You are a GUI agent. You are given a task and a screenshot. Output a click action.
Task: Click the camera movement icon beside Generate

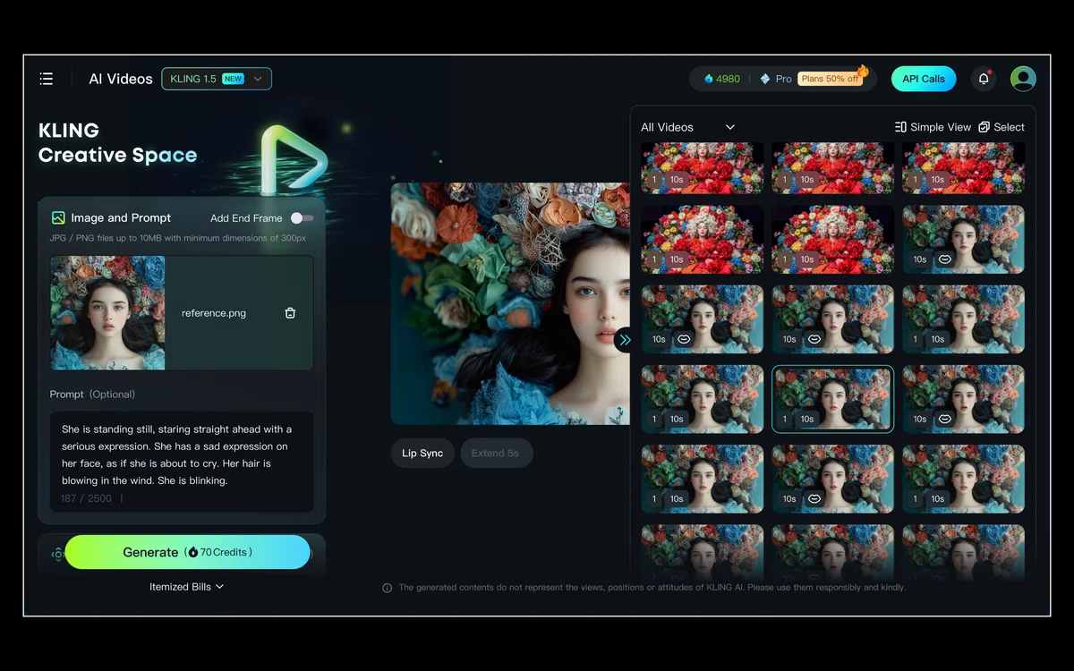[x=57, y=555]
